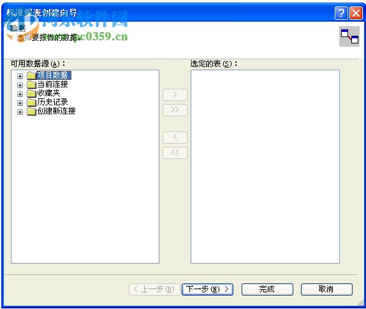Expand the 当前连接 tree node

click(x=20, y=85)
